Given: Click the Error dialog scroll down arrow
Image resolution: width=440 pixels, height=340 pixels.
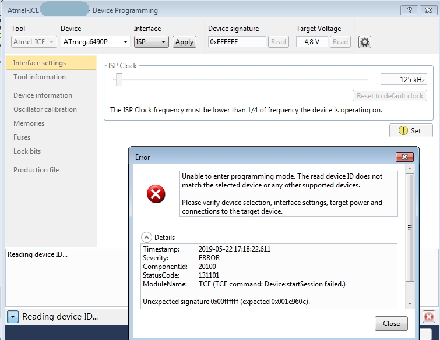Looking at the screenshot, I should (410, 304).
